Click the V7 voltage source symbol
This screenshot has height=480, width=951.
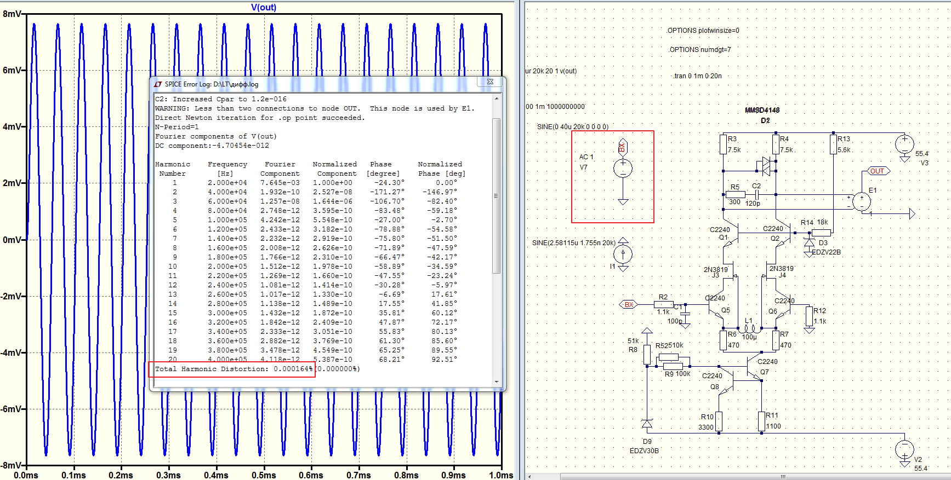point(623,169)
